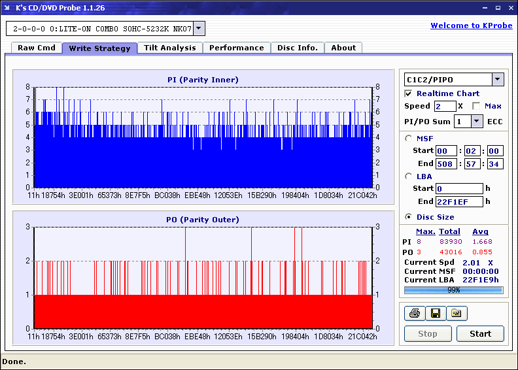Open the LITE-ON drive selection dropdown
This screenshot has width=518, height=370.
(x=199, y=29)
